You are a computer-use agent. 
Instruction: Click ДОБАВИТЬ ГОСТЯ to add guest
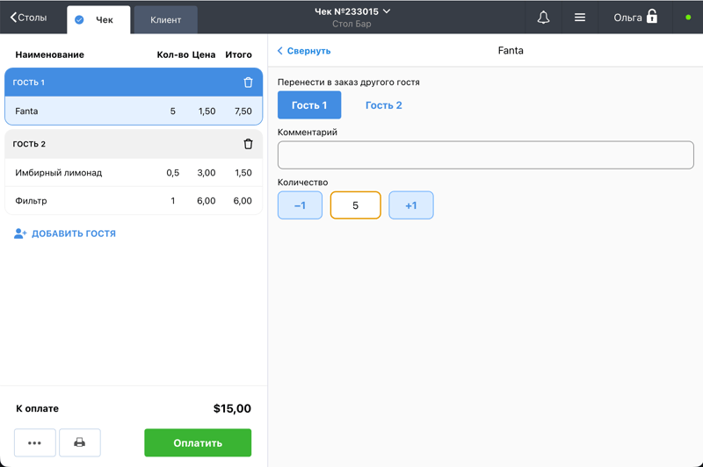(x=74, y=233)
